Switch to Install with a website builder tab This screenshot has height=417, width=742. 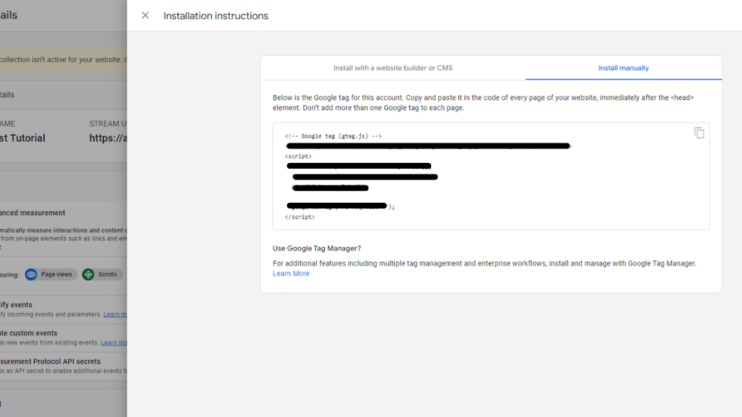click(393, 67)
